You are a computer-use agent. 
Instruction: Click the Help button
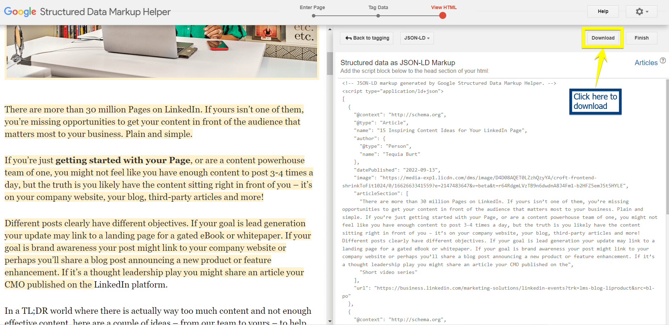tap(603, 11)
